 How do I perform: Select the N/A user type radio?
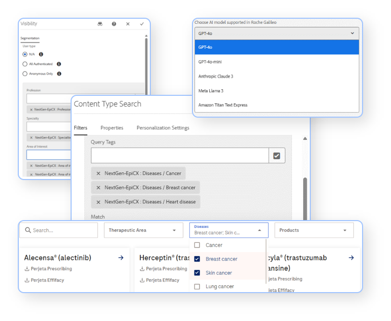25,54
